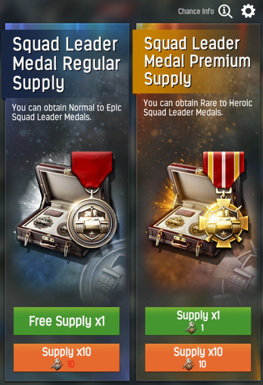Buy Premium Supply x10 for ten keys

coord(198,358)
